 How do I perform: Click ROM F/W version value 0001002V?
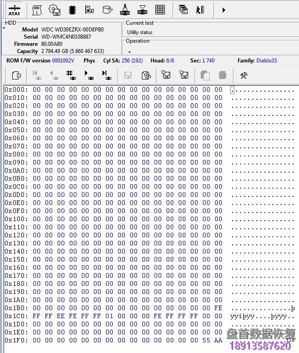tap(63, 61)
